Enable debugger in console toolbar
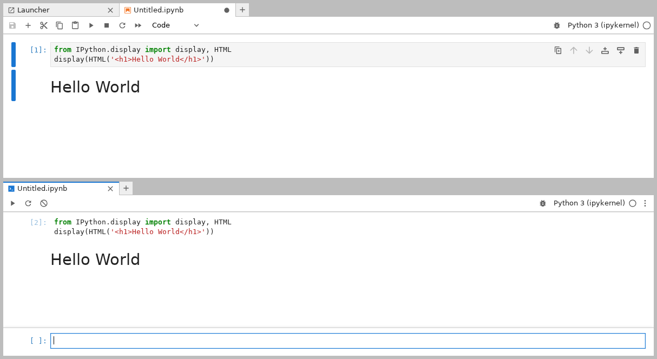The width and height of the screenshot is (657, 359). coord(543,203)
